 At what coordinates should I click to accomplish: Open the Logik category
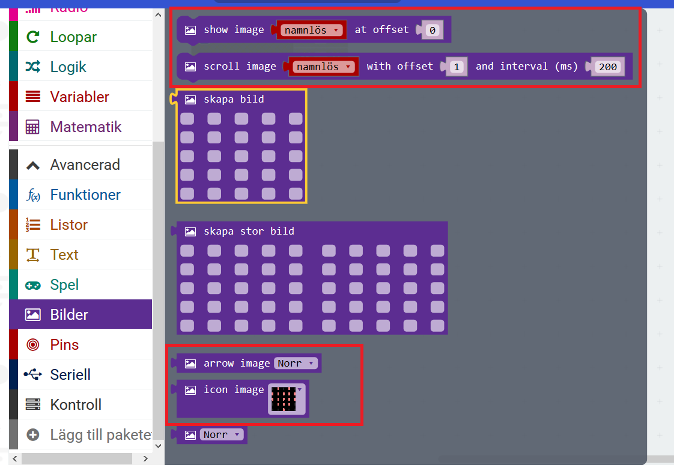pyautogui.click(x=80, y=67)
